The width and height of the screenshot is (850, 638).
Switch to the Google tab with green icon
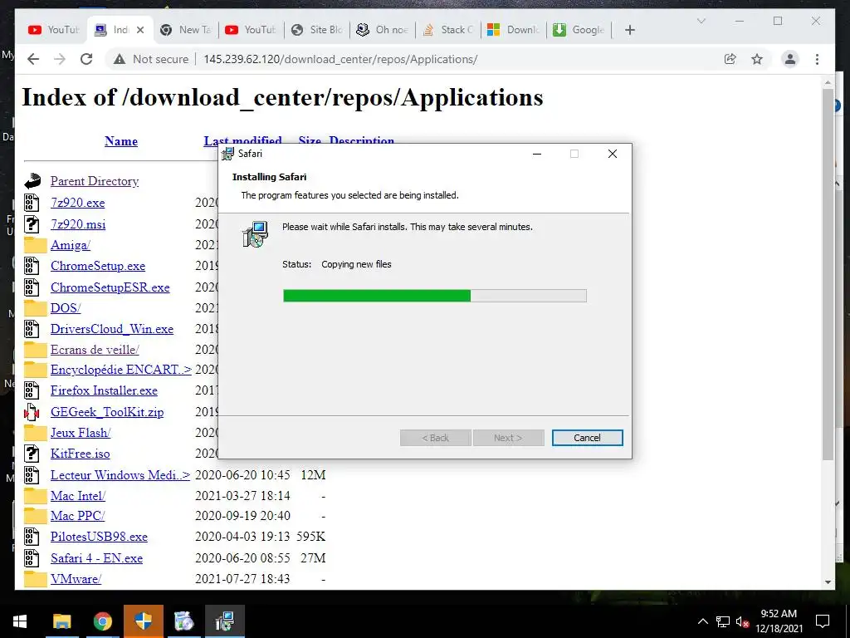(x=579, y=30)
